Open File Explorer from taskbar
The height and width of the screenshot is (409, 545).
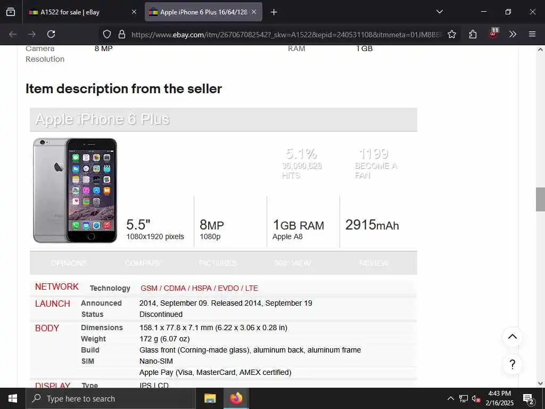[x=210, y=398]
